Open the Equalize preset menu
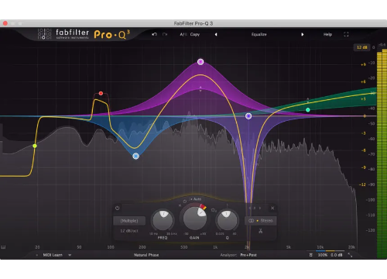The width and height of the screenshot is (387, 279). [x=259, y=34]
